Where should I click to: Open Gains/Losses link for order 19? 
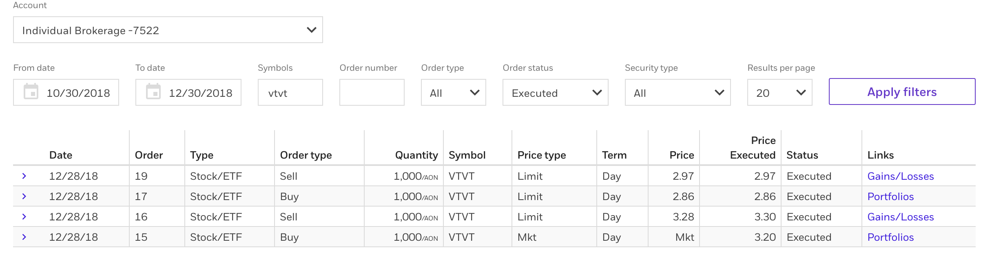pyautogui.click(x=900, y=176)
